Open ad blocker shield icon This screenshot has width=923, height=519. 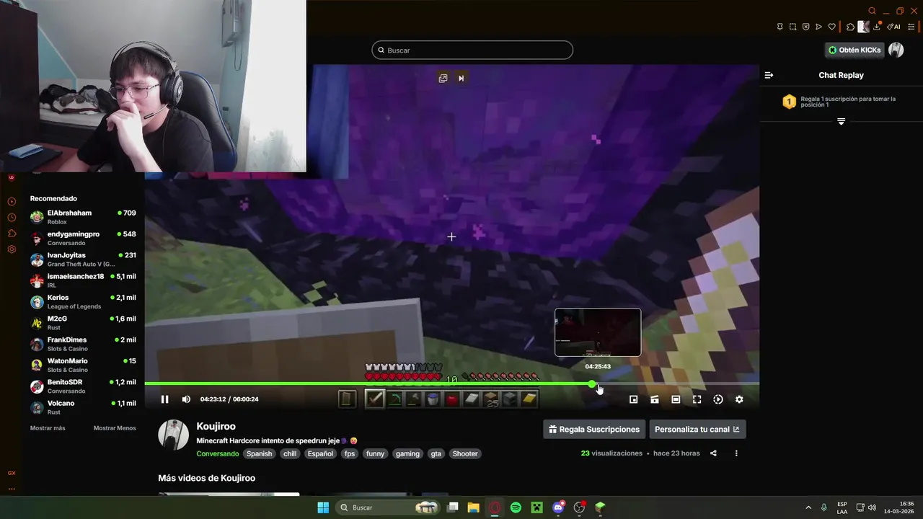tap(805, 27)
